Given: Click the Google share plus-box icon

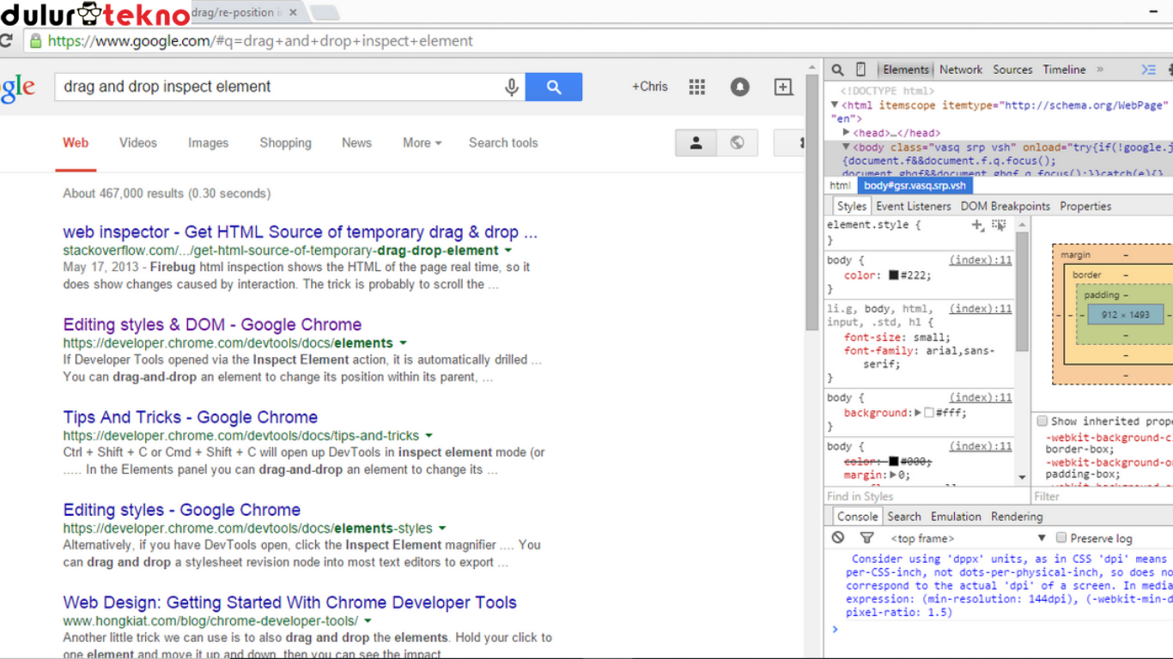Looking at the screenshot, I should [x=783, y=87].
